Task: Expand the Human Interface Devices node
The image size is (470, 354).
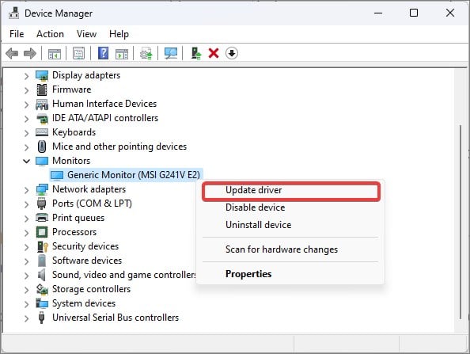Action: click(26, 105)
